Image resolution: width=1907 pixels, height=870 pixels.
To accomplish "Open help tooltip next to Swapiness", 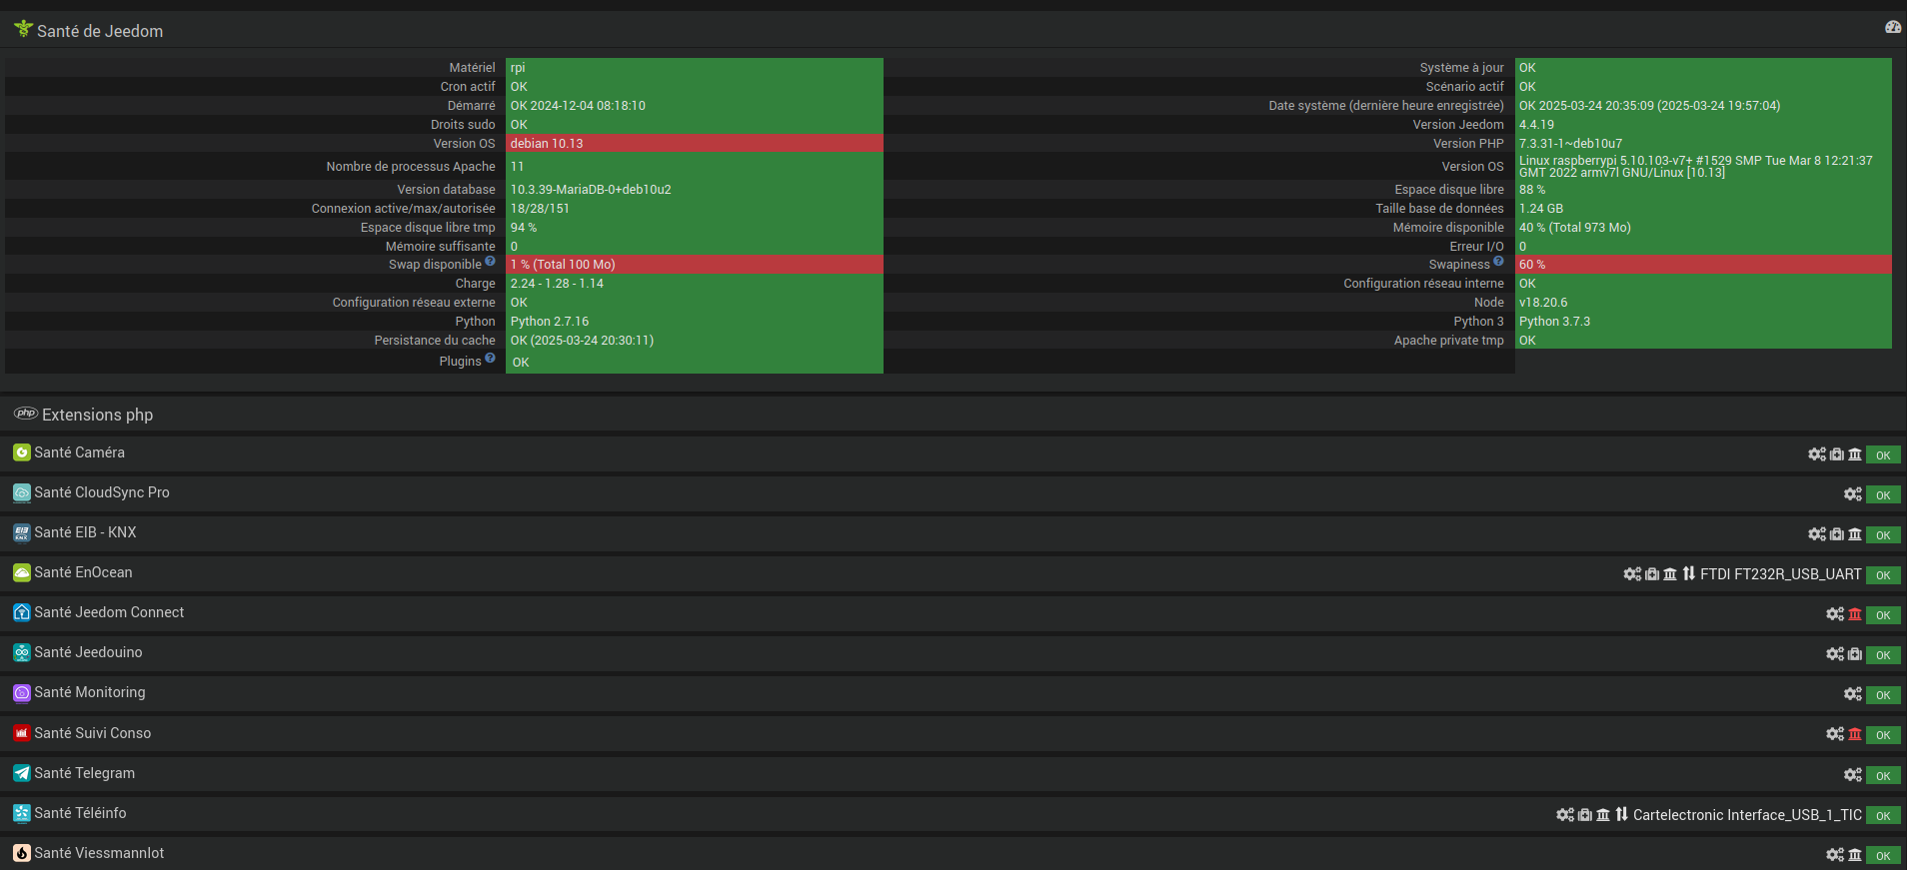I will 1498,262.
